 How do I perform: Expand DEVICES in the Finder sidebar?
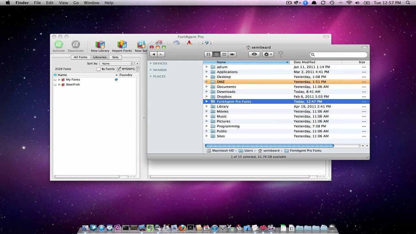151,63
